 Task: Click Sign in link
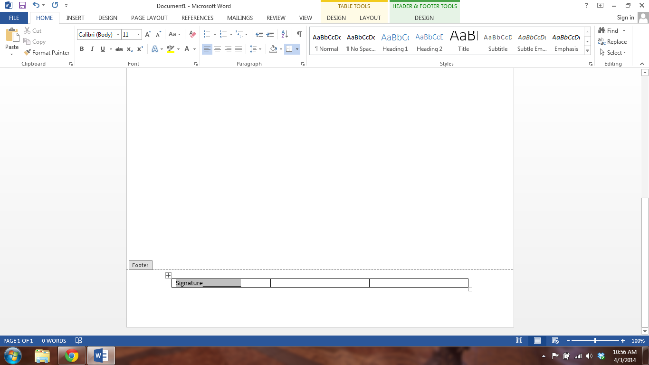[x=625, y=18]
